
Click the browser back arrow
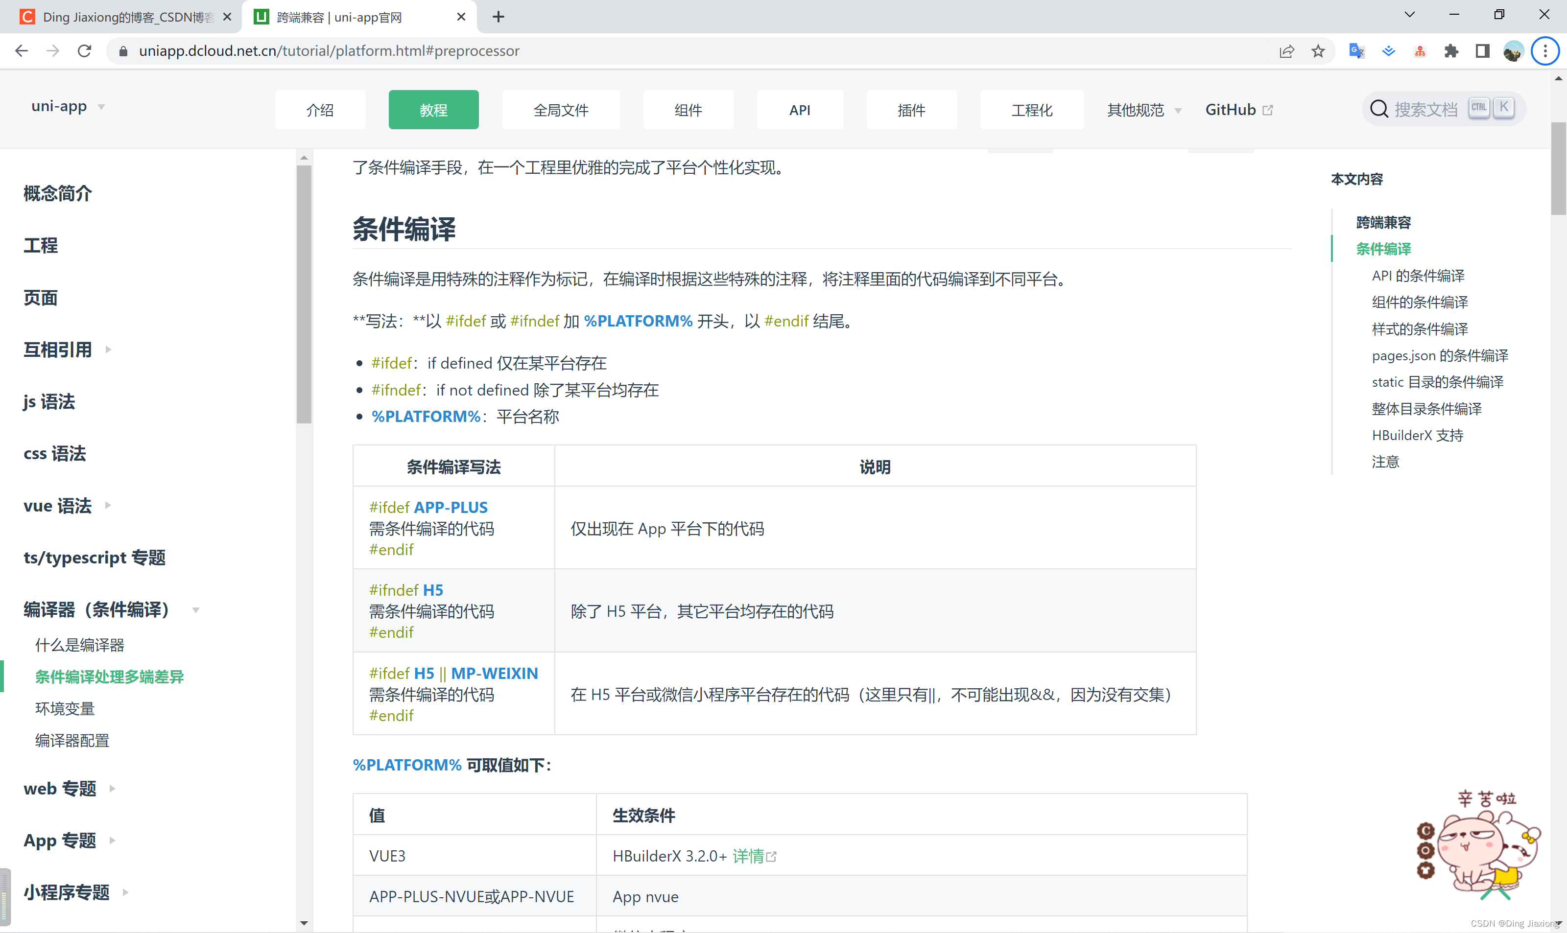(x=22, y=51)
